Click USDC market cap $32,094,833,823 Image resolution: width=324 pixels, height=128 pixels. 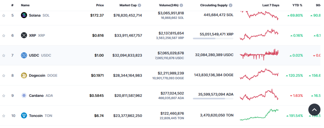(127, 55)
